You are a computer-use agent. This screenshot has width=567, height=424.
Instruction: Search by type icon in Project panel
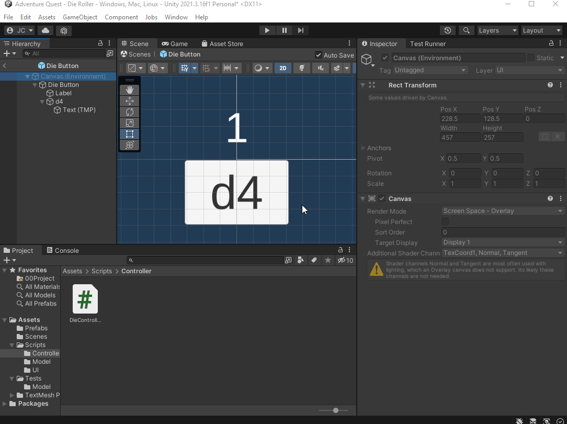click(300, 260)
